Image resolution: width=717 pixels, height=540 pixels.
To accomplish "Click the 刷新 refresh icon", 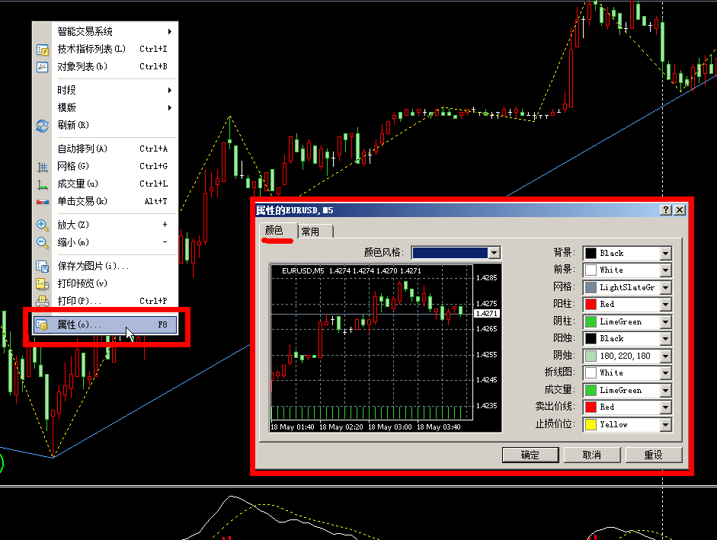I will point(43,126).
